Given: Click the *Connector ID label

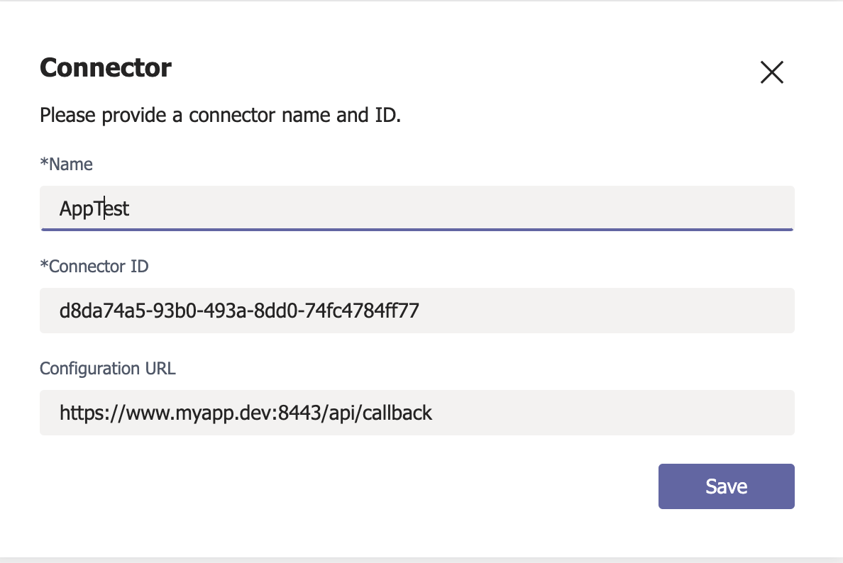Looking at the screenshot, I should pyautogui.click(x=94, y=266).
